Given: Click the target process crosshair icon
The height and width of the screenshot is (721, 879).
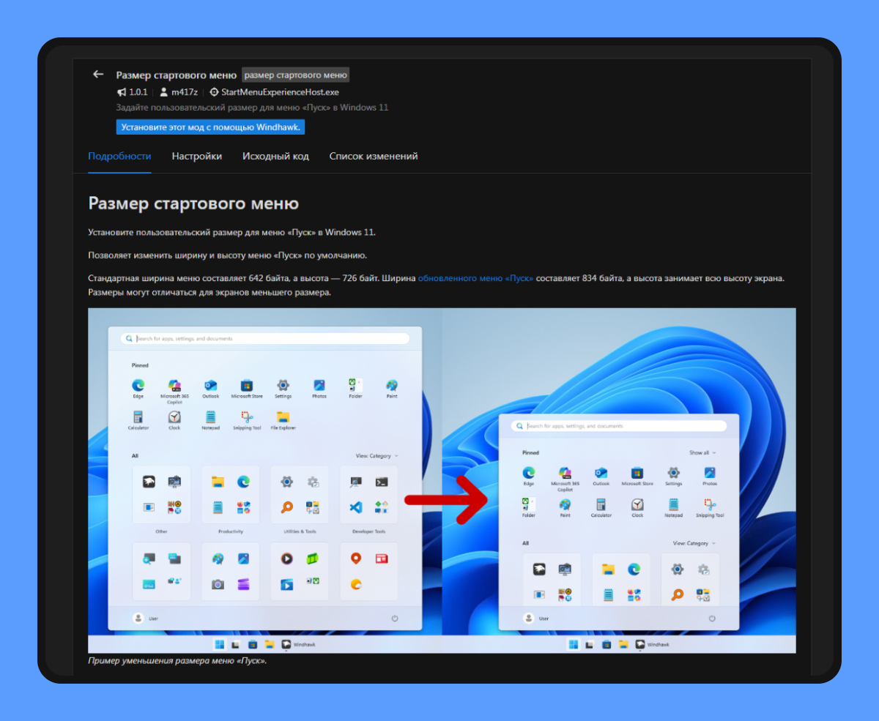Looking at the screenshot, I should point(214,92).
